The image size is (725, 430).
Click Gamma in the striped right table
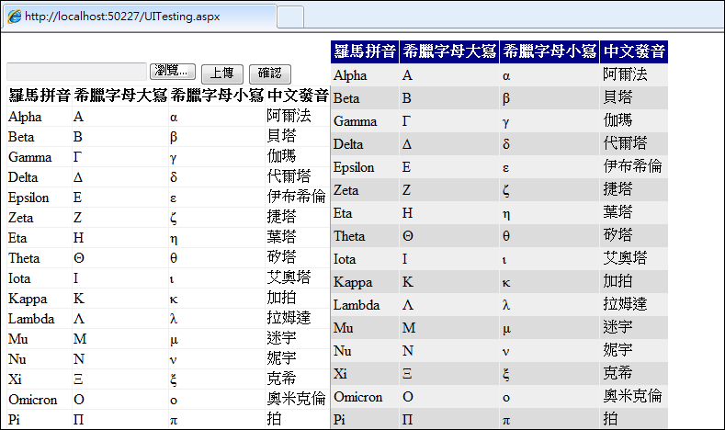(355, 121)
